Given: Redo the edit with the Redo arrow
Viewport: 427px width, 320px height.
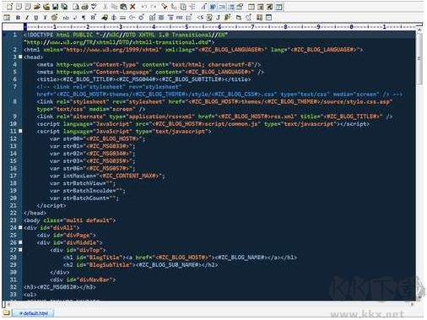Looking at the screenshot, I should 154,6.
